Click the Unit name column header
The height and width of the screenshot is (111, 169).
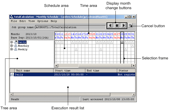tap(34, 71)
